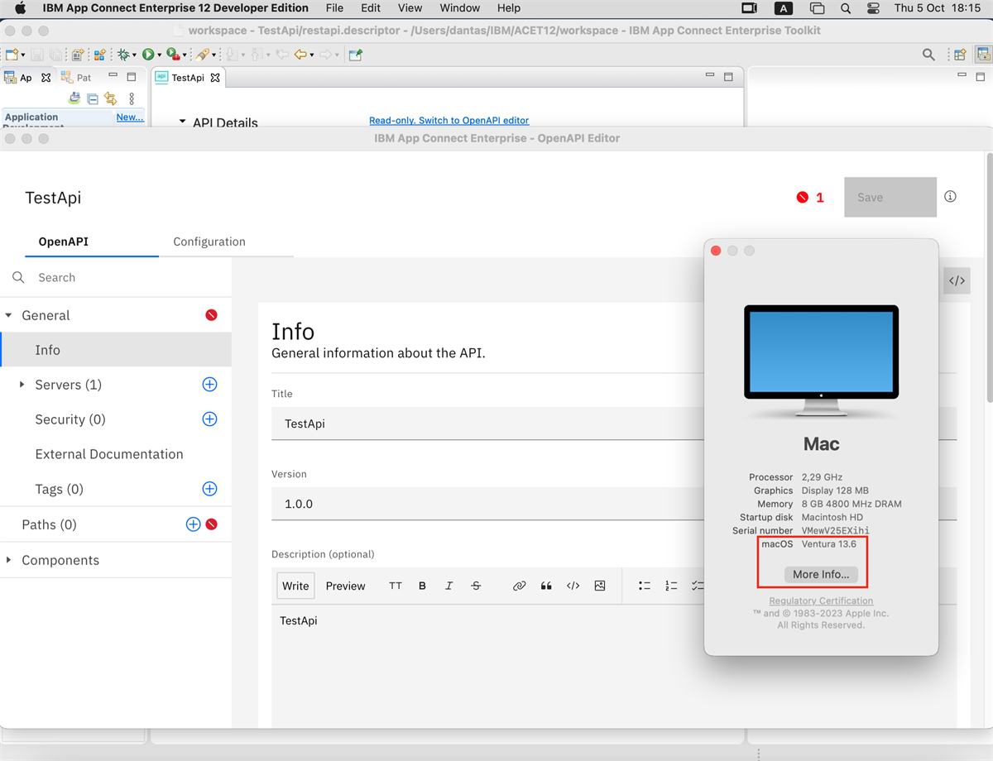Insert a quote using the quote icon
Viewport: 993px width, 761px height.
point(546,586)
